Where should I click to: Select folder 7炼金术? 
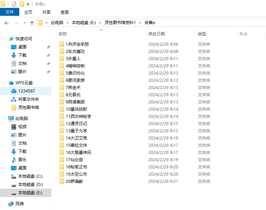point(73,87)
